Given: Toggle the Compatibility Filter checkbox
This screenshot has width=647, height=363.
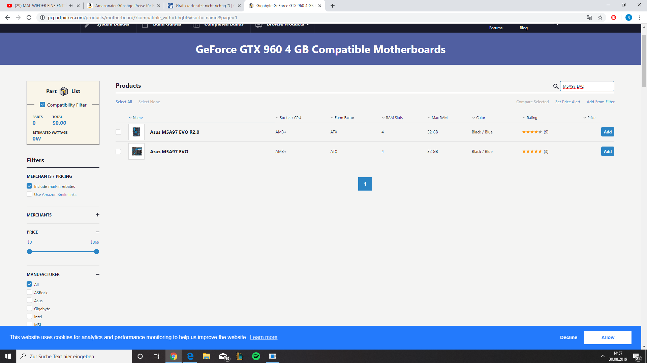Looking at the screenshot, I should tap(42, 105).
